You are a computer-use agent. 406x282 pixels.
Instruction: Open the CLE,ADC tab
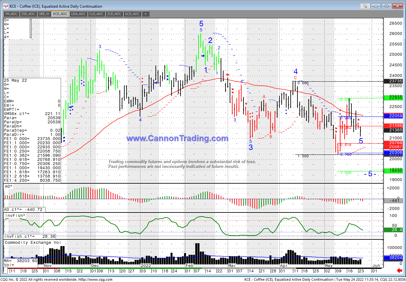96,14
